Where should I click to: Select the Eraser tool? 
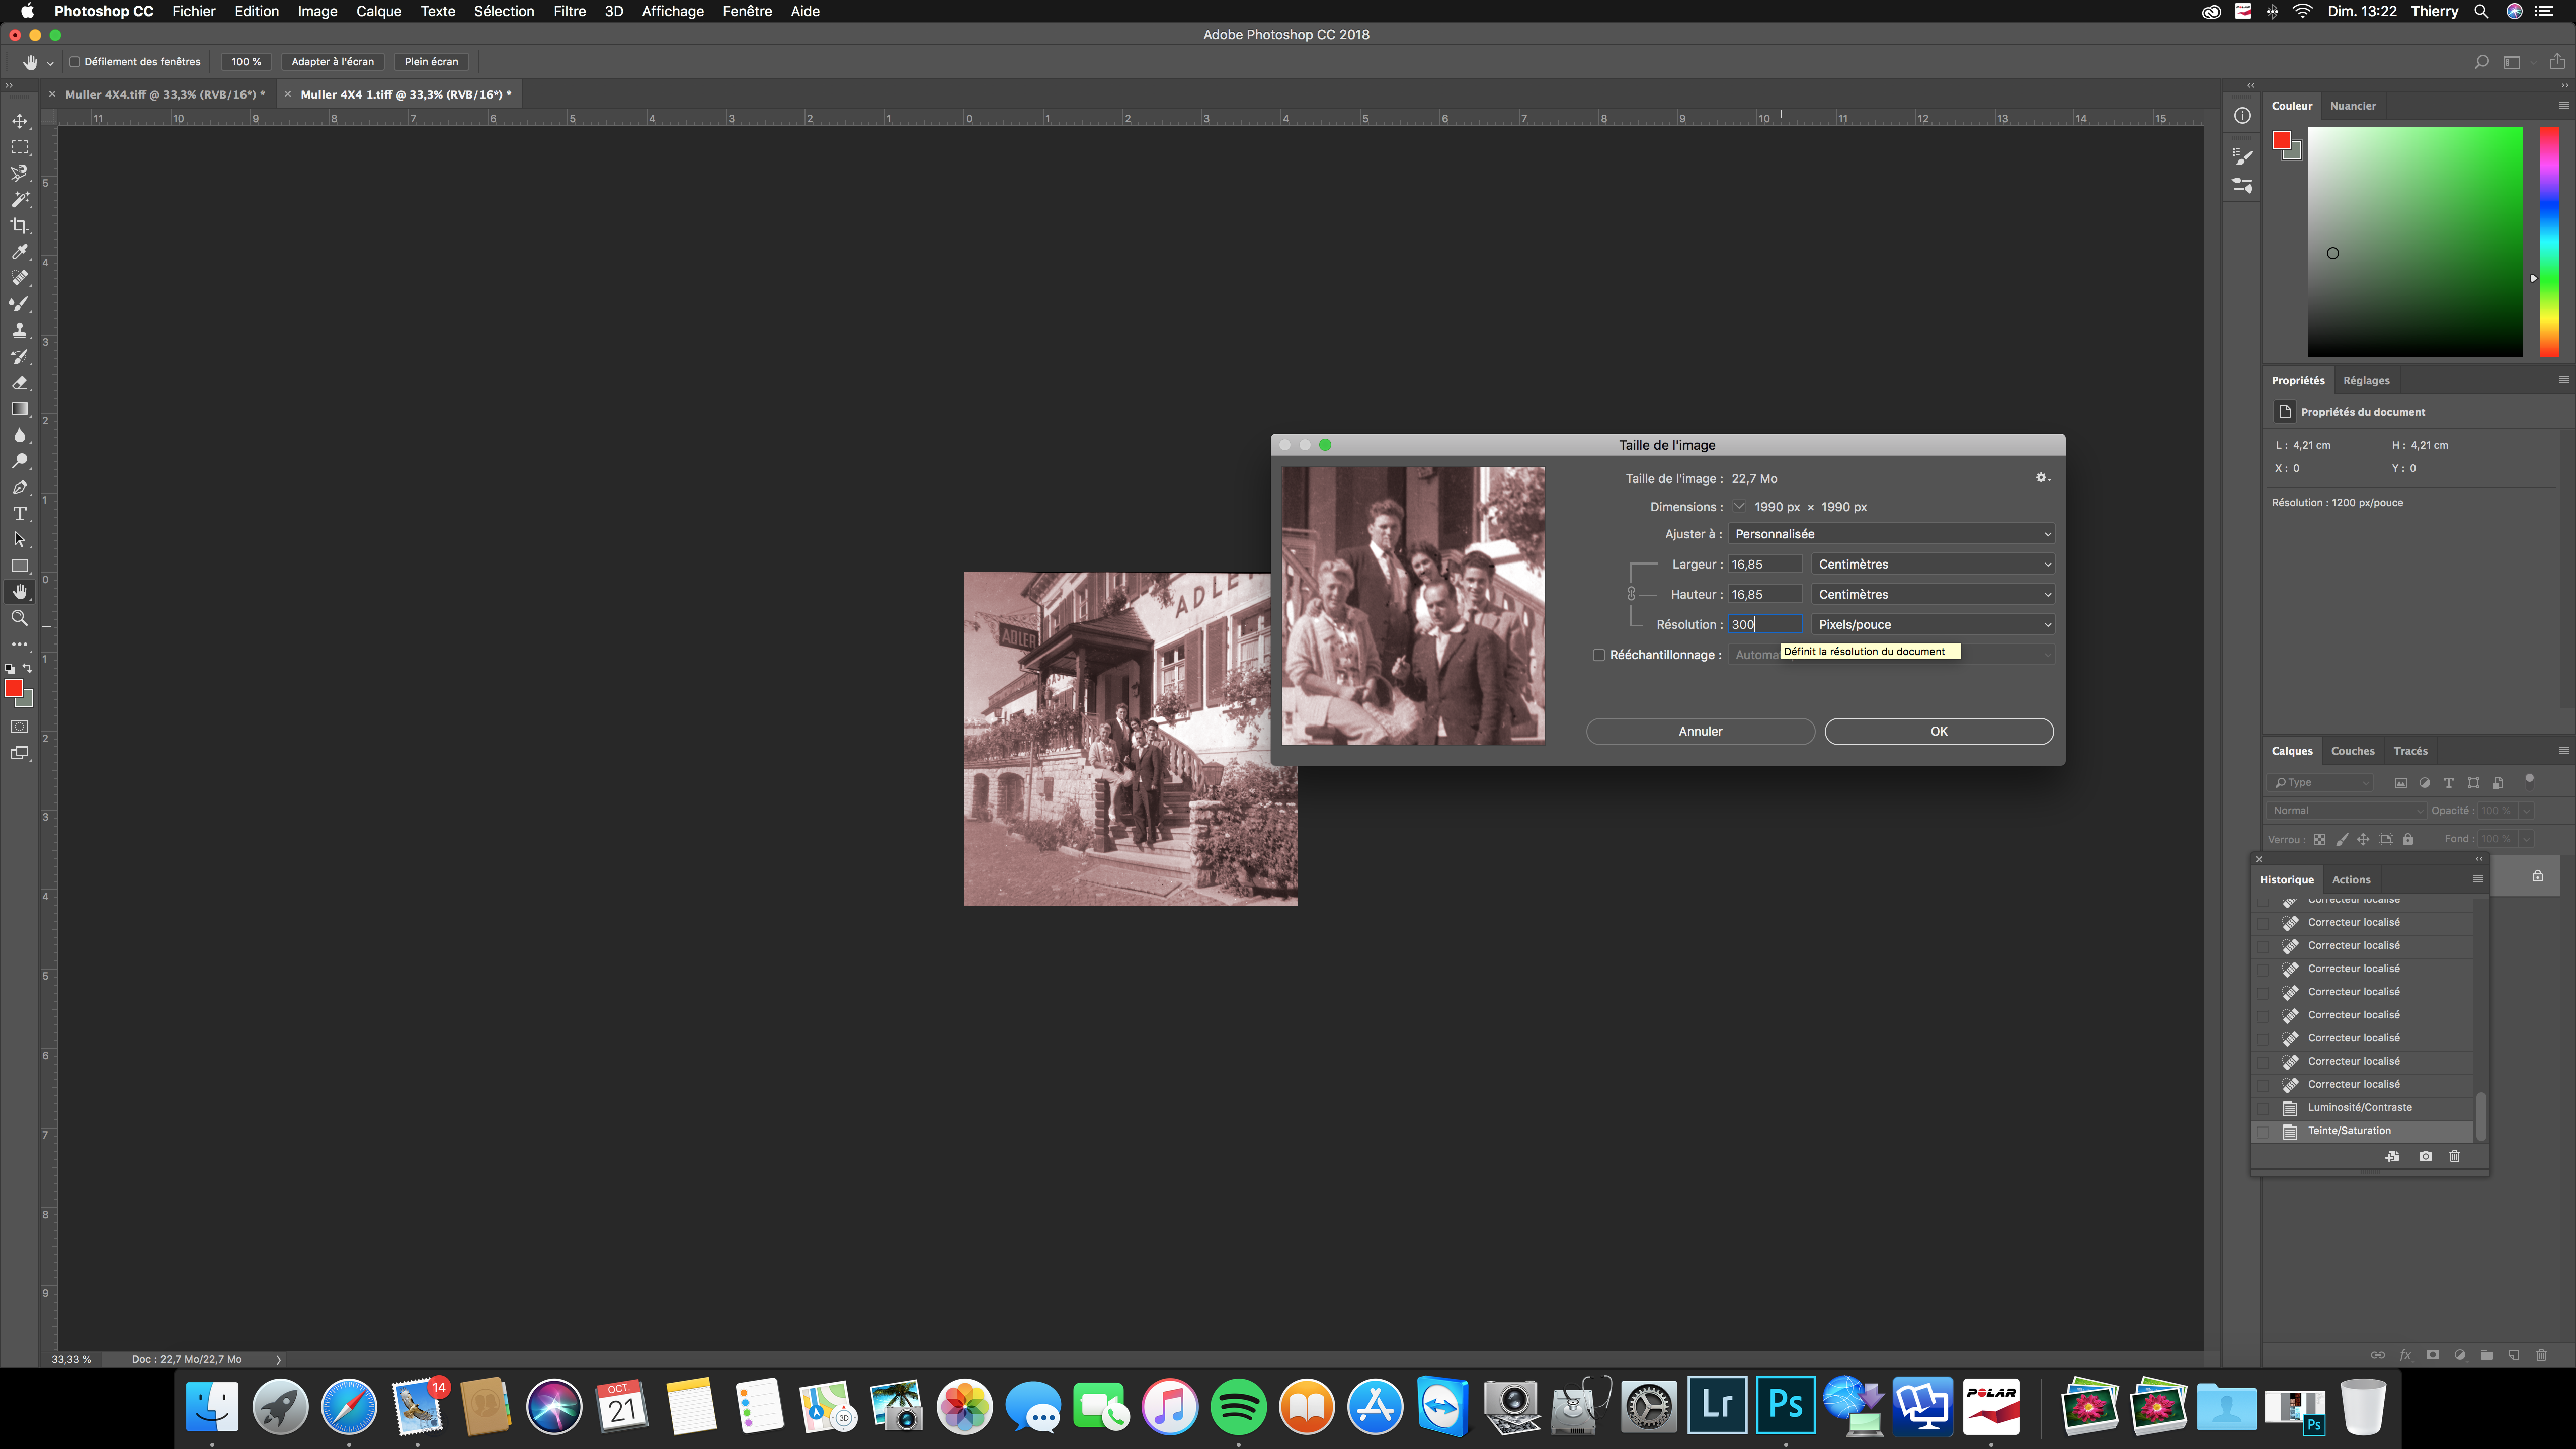pos(20,383)
